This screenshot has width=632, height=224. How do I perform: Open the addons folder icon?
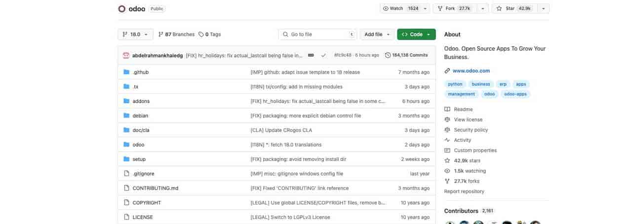click(x=126, y=101)
